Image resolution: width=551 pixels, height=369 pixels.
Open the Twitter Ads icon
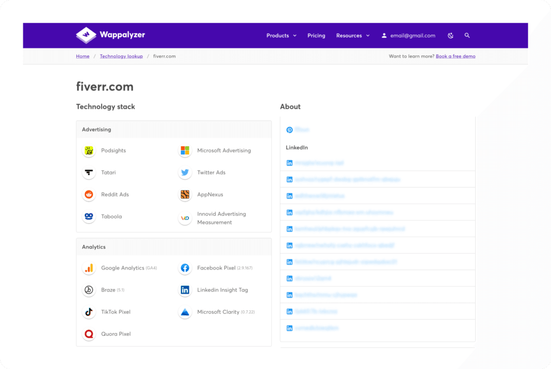185,173
